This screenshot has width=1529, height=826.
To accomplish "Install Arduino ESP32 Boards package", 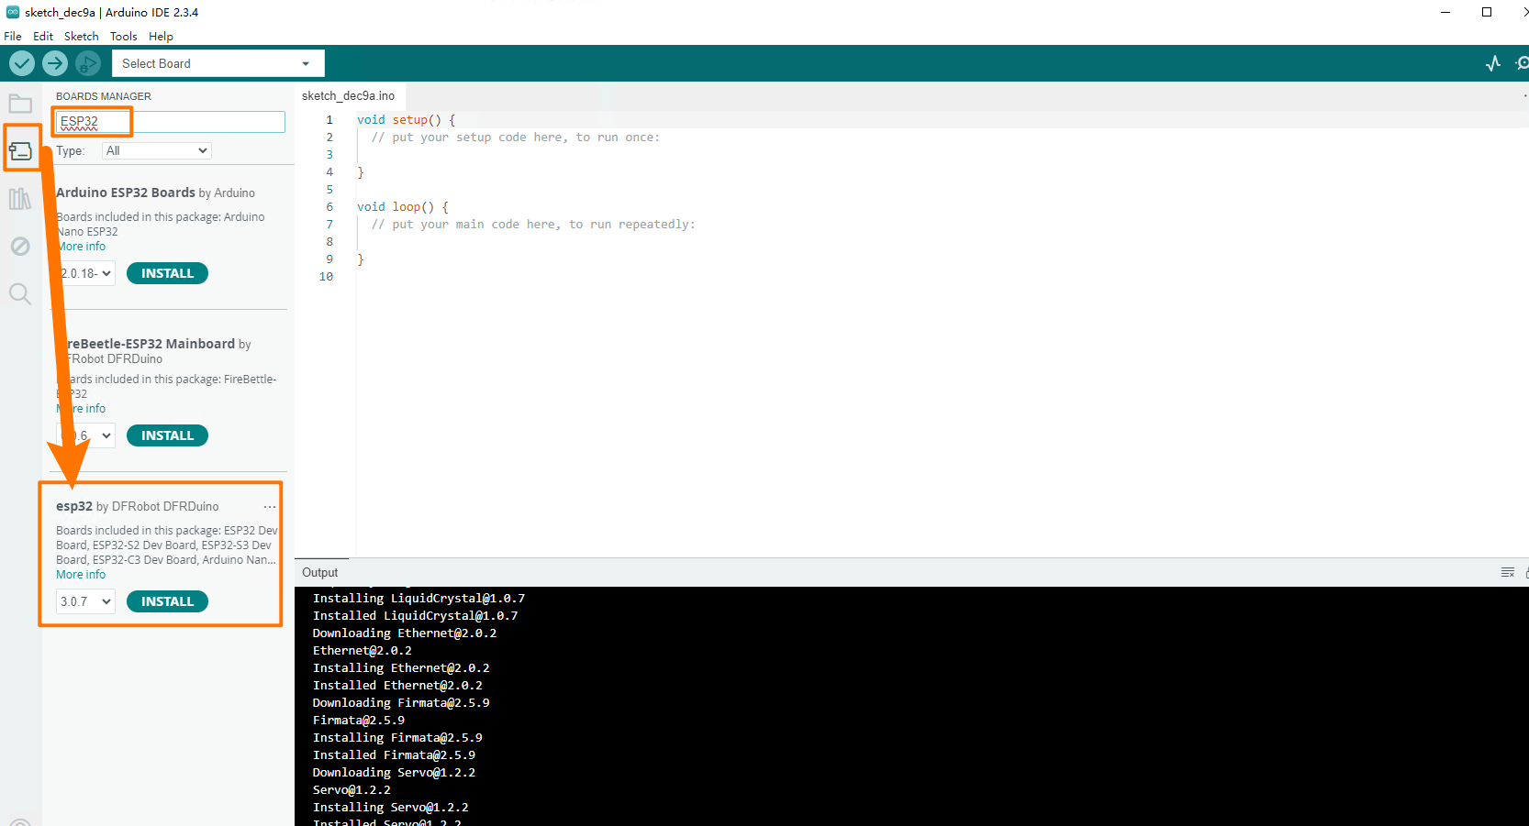I will [x=167, y=273].
